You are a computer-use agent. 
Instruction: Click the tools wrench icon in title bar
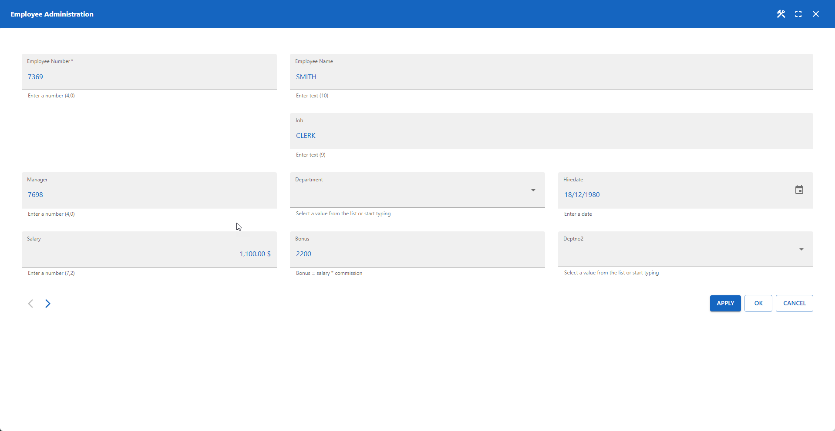[781, 14]
